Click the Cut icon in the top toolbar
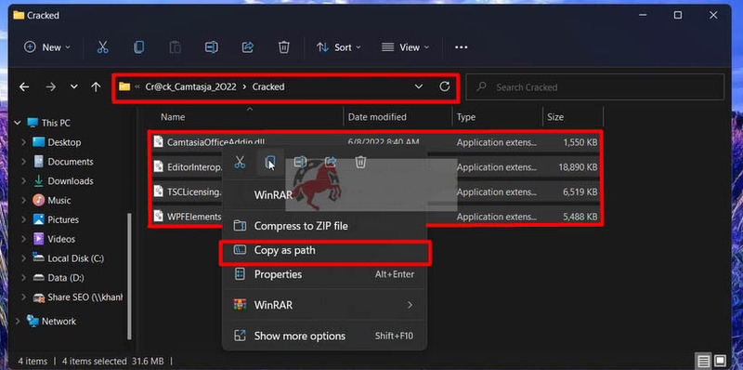 tap(102, 47)
